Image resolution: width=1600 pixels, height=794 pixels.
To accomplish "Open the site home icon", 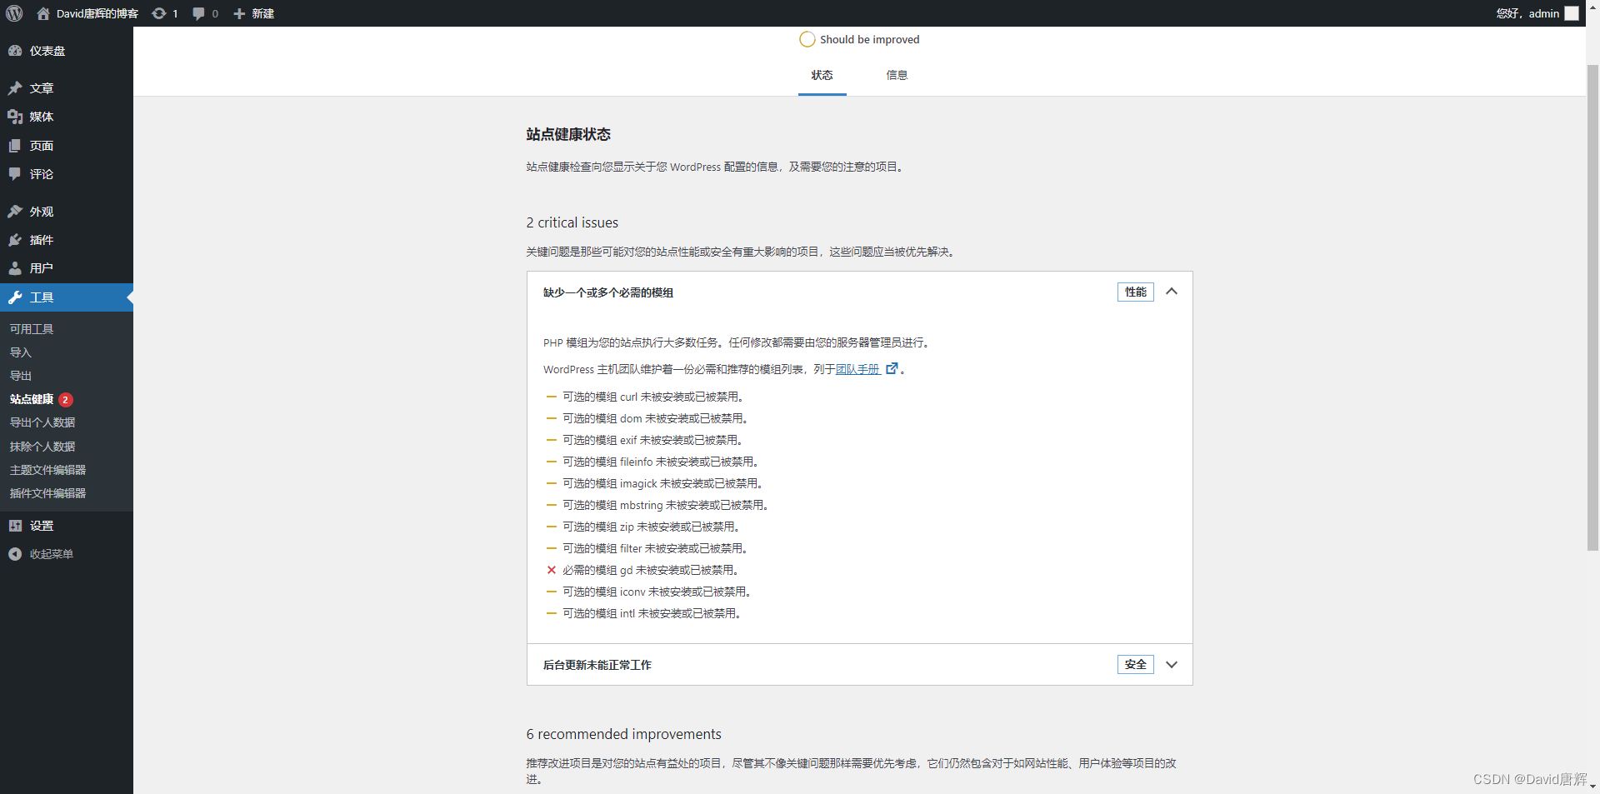I will coord(43,13).
